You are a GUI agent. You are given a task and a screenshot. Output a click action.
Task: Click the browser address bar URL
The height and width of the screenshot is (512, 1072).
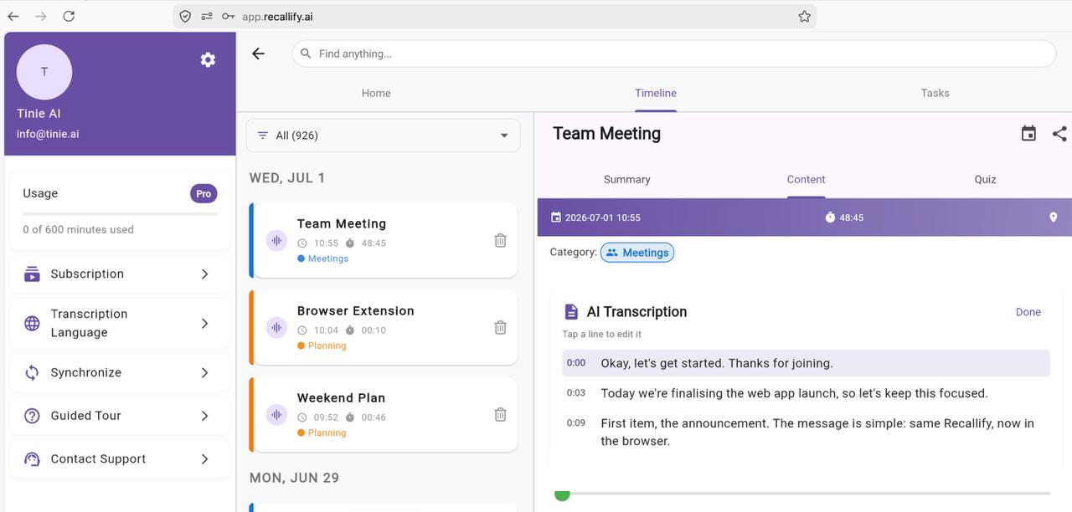pyautogui.click(x=277, y=16)
